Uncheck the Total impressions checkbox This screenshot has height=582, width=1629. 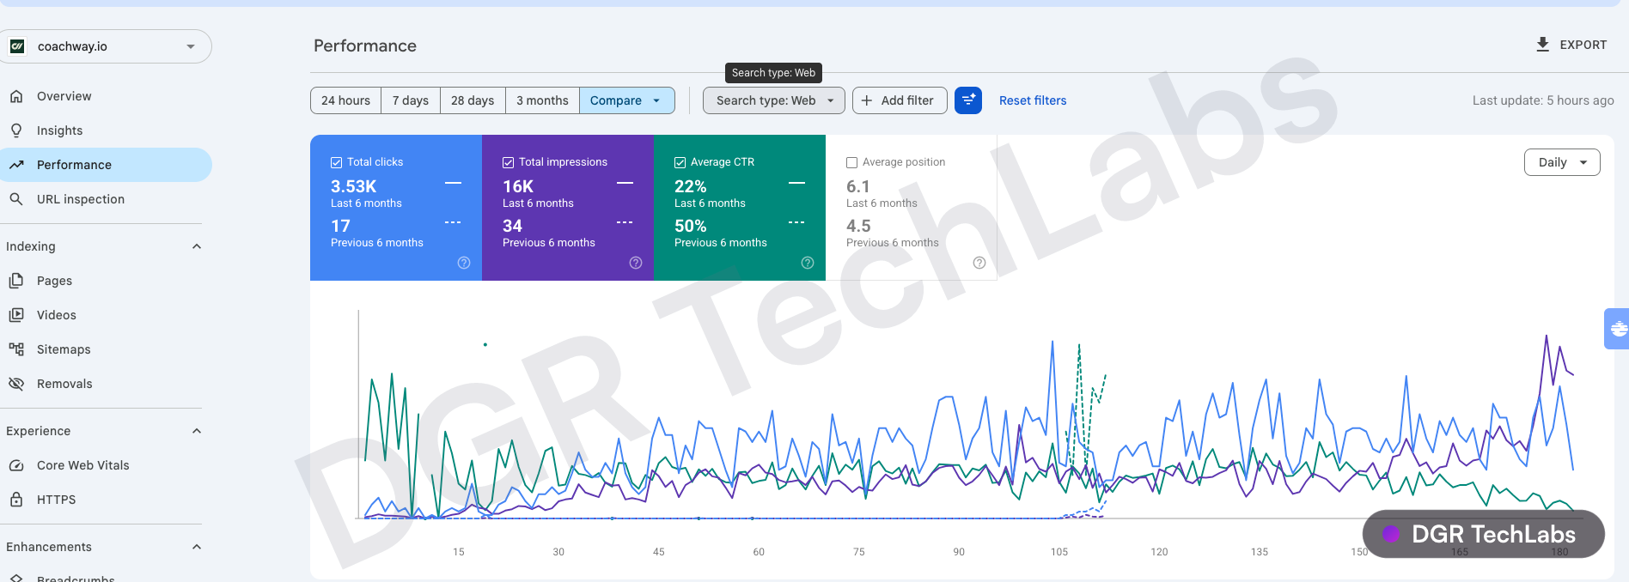509,162
